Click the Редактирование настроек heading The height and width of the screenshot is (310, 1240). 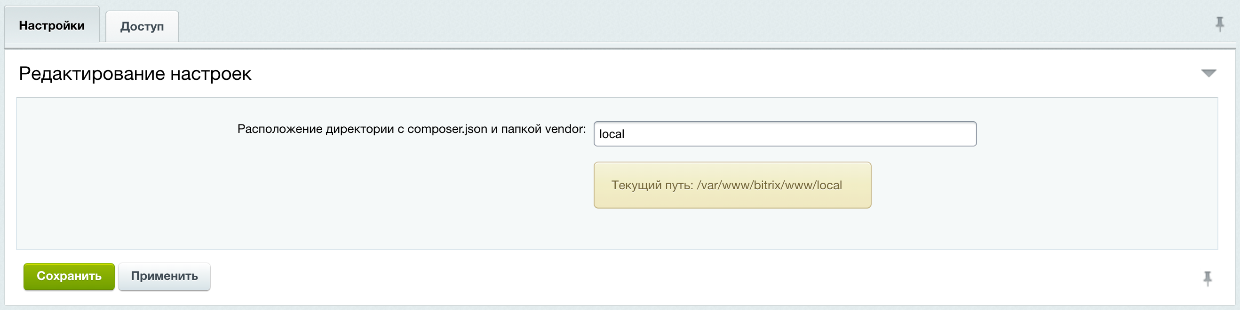click(135, 74)
